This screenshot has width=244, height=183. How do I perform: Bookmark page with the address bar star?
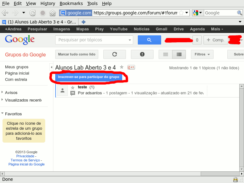click(x=181, y=13)
